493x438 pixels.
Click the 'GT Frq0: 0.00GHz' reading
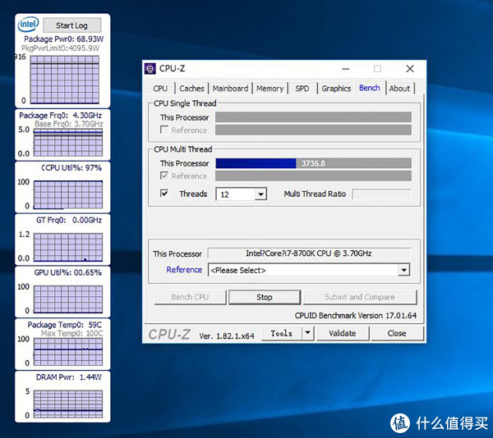(69, 220)
